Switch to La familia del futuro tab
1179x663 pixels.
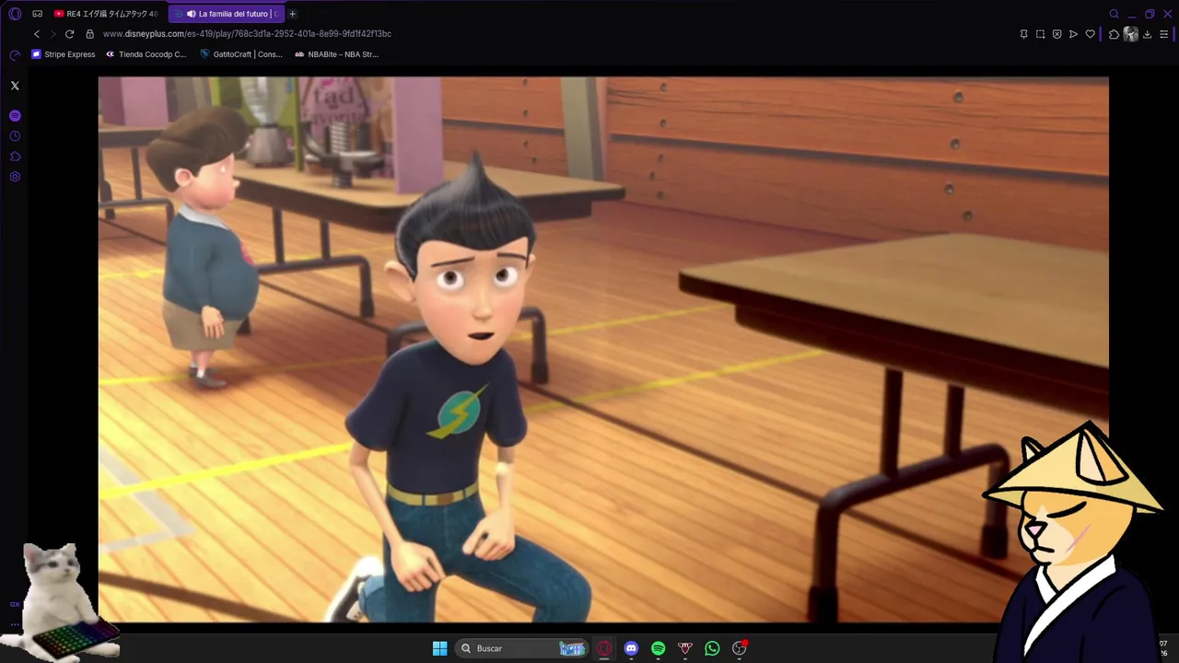click(x=227, y=14)
